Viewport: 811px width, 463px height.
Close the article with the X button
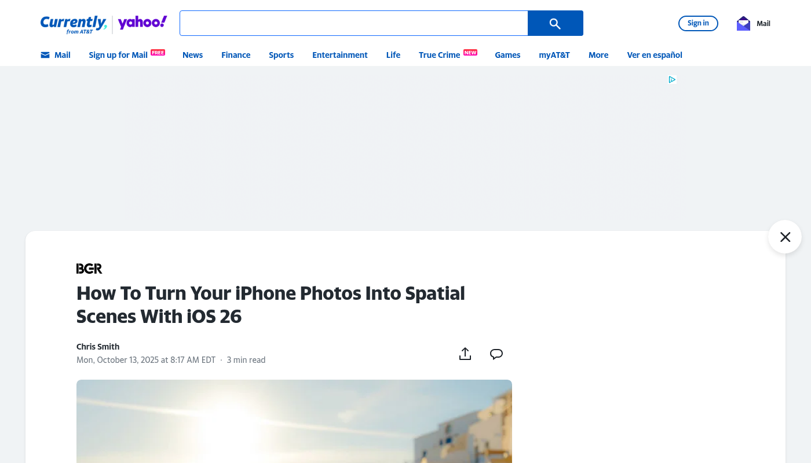click(x=784, y=237)
